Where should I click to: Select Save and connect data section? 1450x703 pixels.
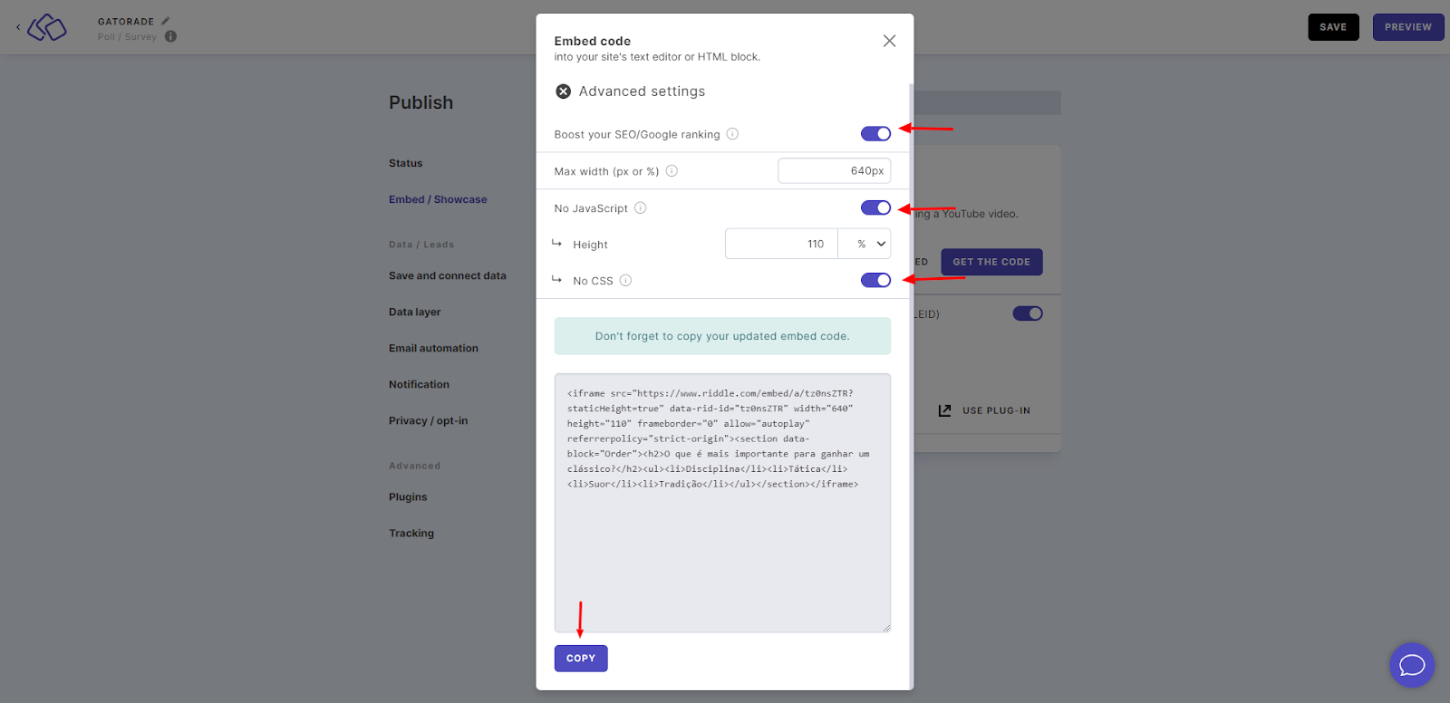click(448, 275)
